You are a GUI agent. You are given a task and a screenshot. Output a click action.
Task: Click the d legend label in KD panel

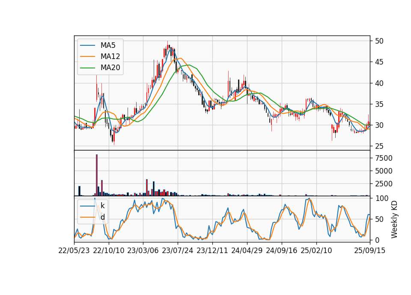click(102, 217)
